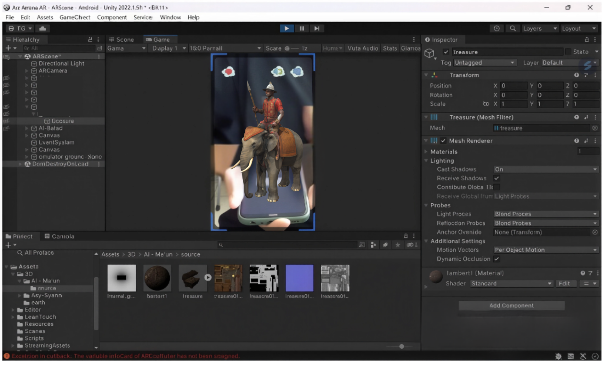Disable Dynamic Occlusion checkbox
Viewport: 602px width, 382px height.
click(496, 259)
